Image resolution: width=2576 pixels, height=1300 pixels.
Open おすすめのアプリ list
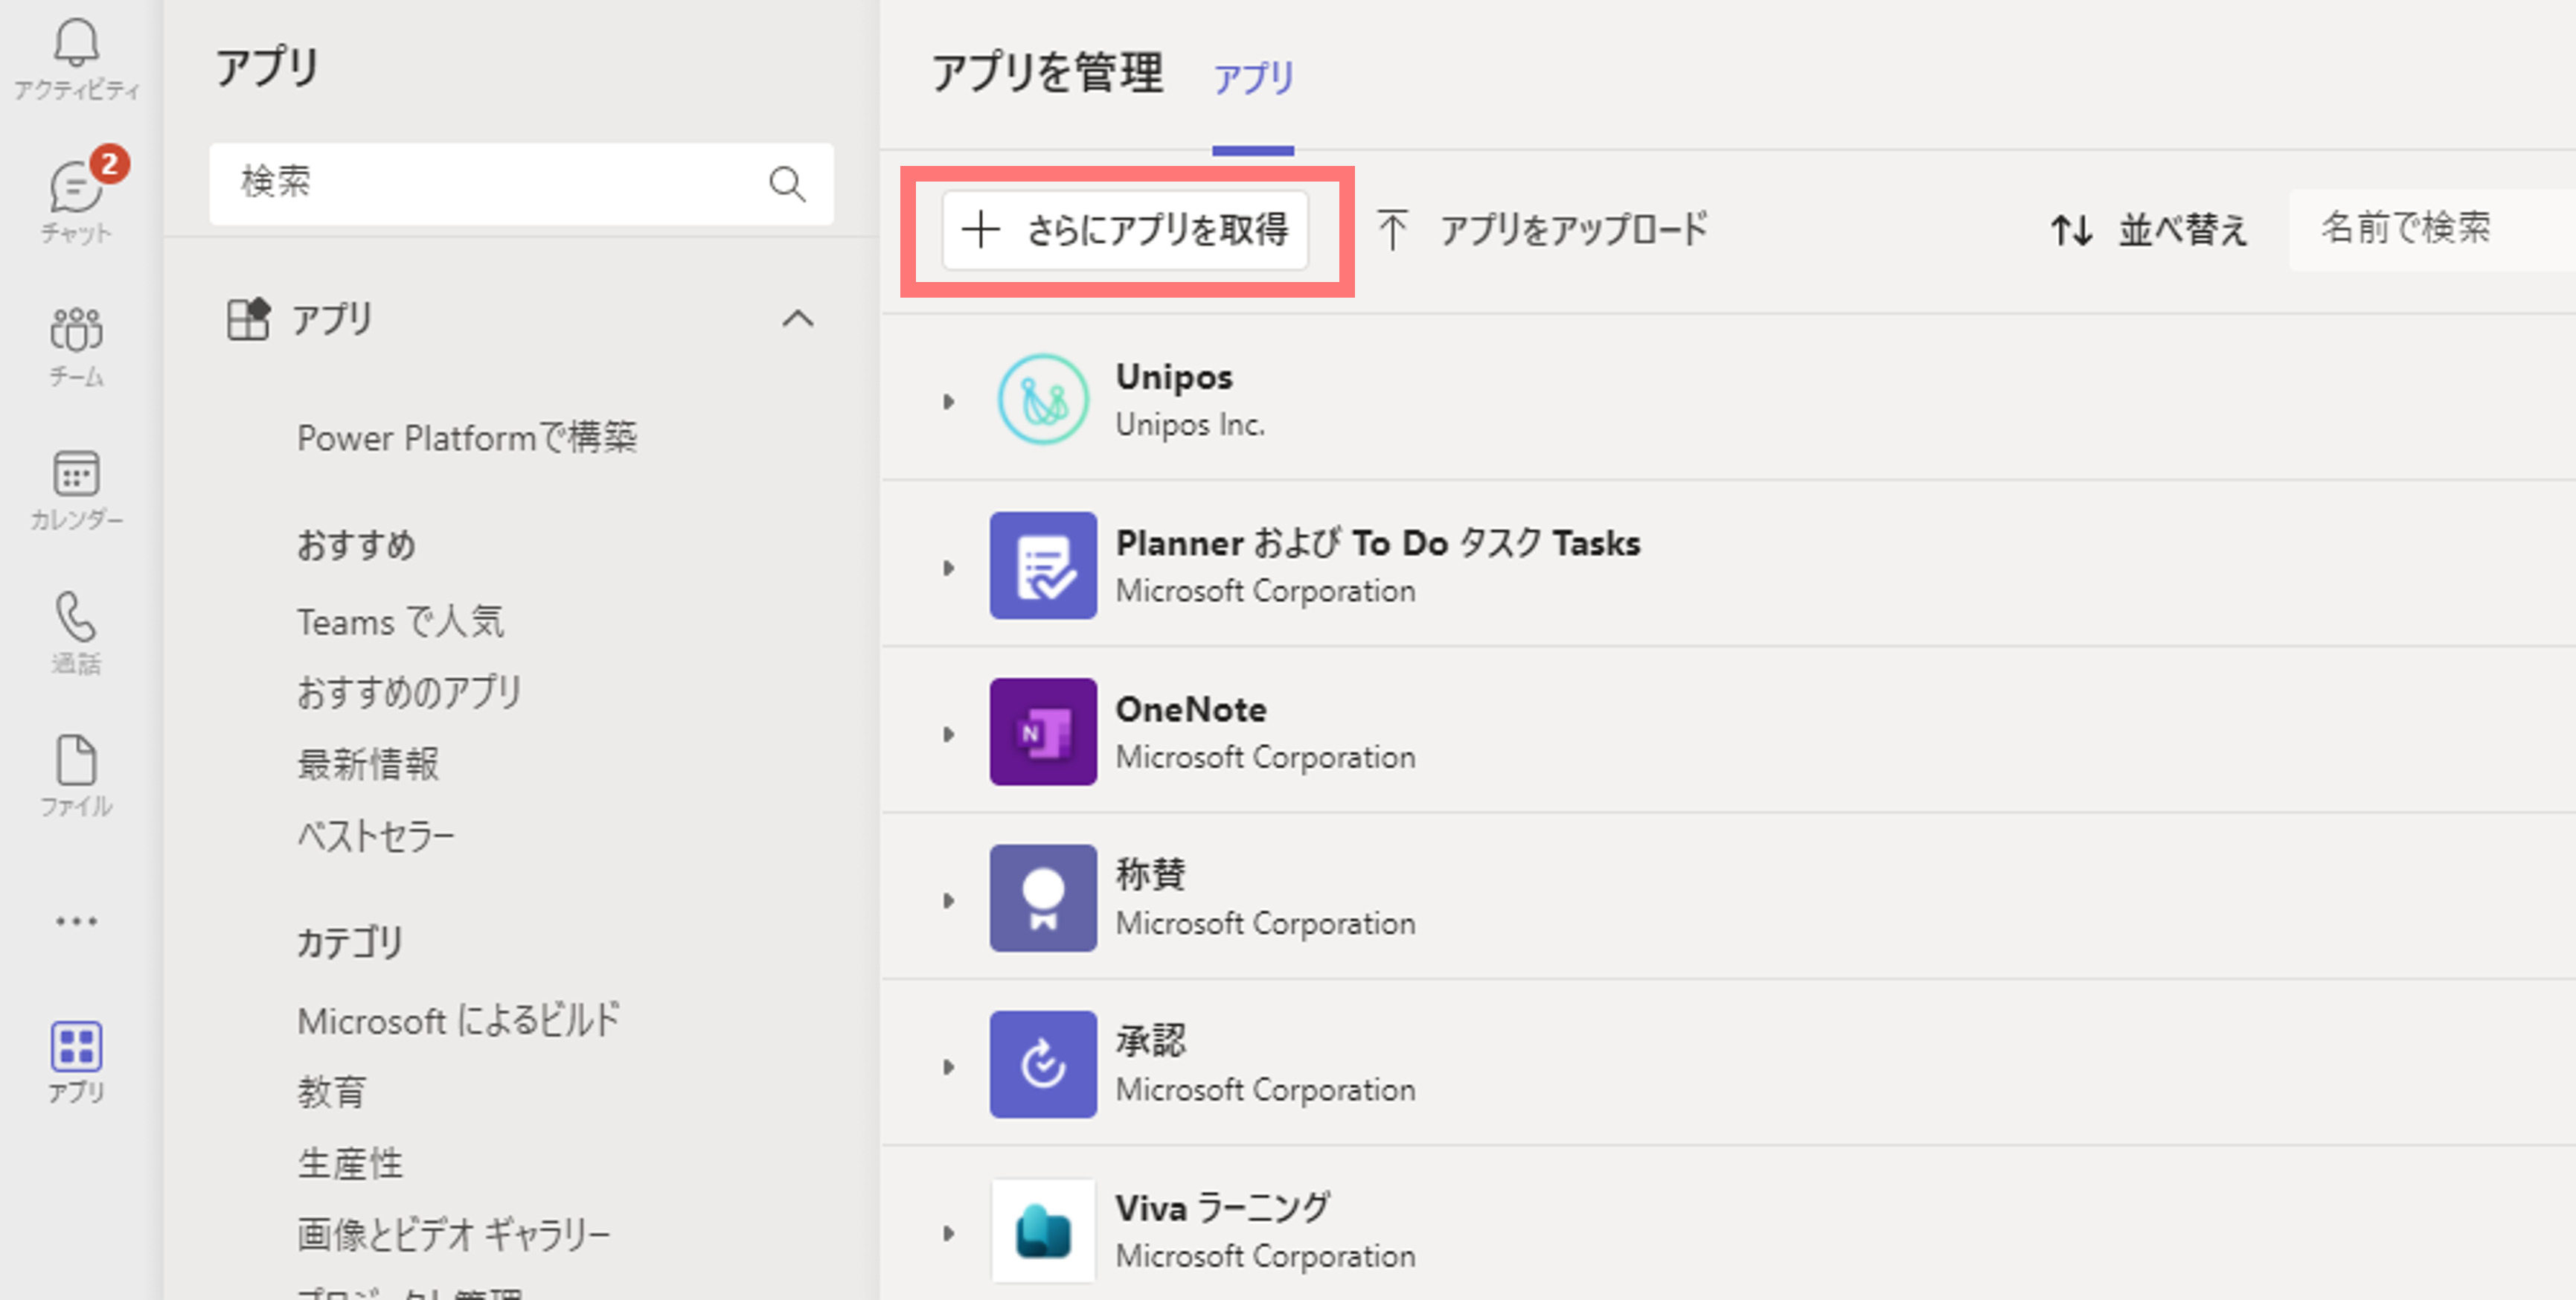click(x=409, y=692)
